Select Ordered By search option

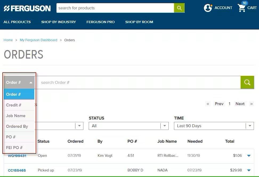[19, 126]
